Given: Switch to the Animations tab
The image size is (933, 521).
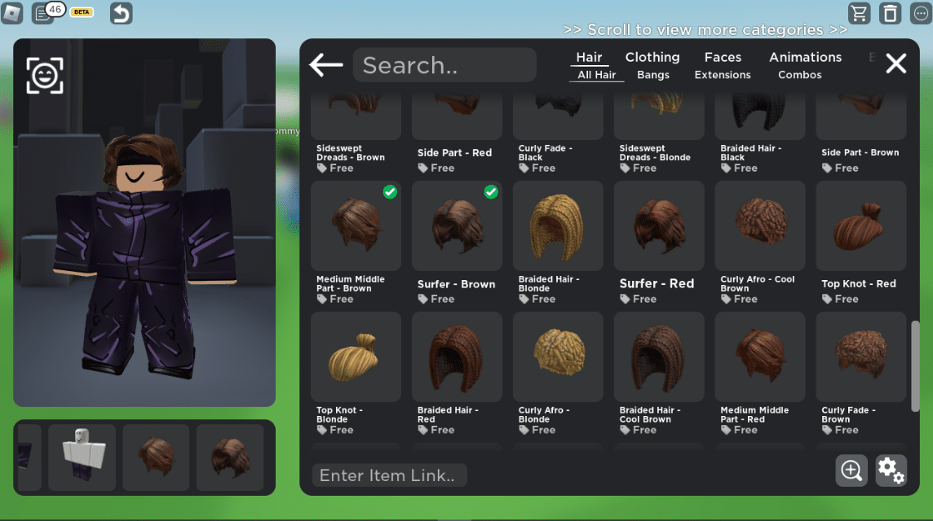Looking at the screenshot, I should coord(805,57).
